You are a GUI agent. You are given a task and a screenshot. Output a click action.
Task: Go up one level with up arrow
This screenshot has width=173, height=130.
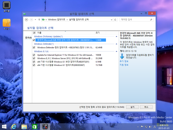pos(39,19)
